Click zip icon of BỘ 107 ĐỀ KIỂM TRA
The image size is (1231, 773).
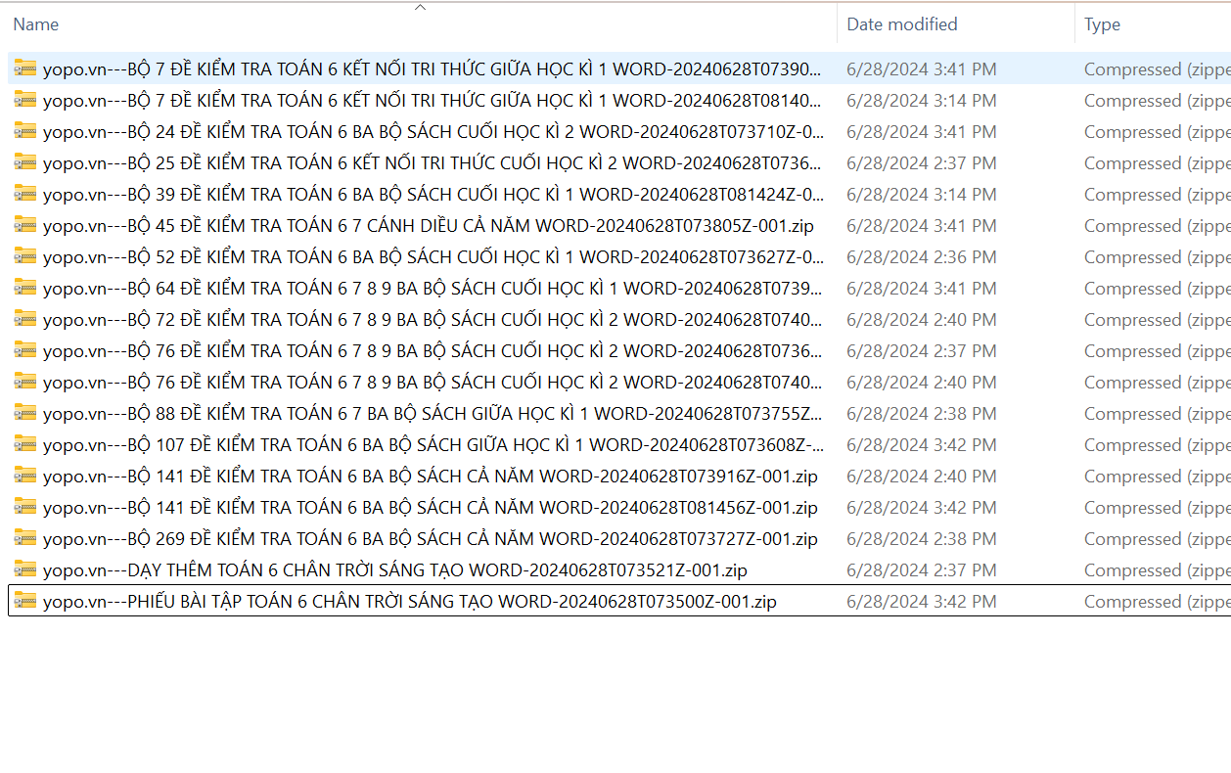(x=25, y=445)
